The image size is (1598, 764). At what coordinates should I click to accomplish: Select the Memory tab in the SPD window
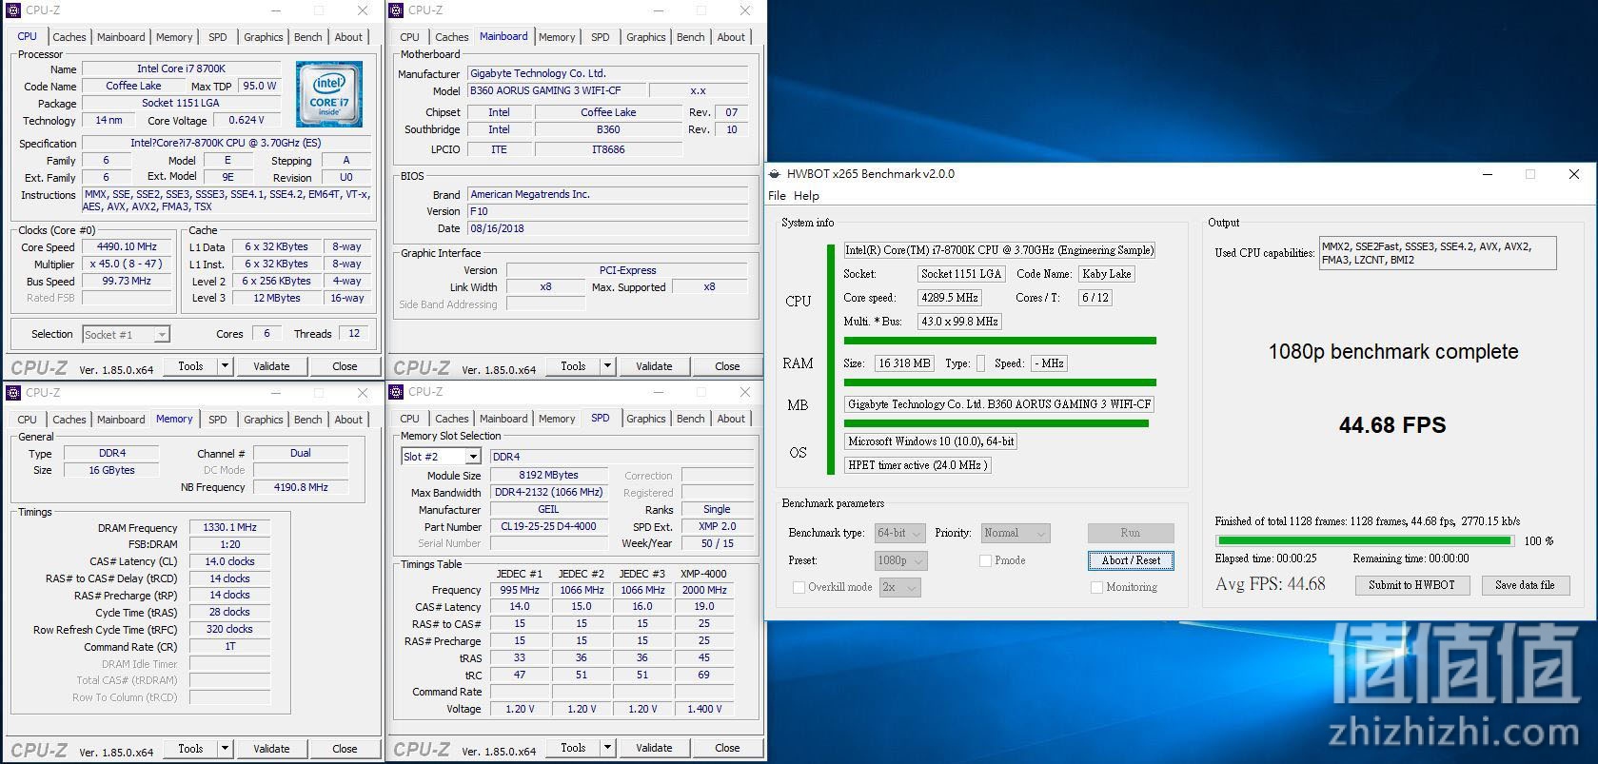click(557, 419)
